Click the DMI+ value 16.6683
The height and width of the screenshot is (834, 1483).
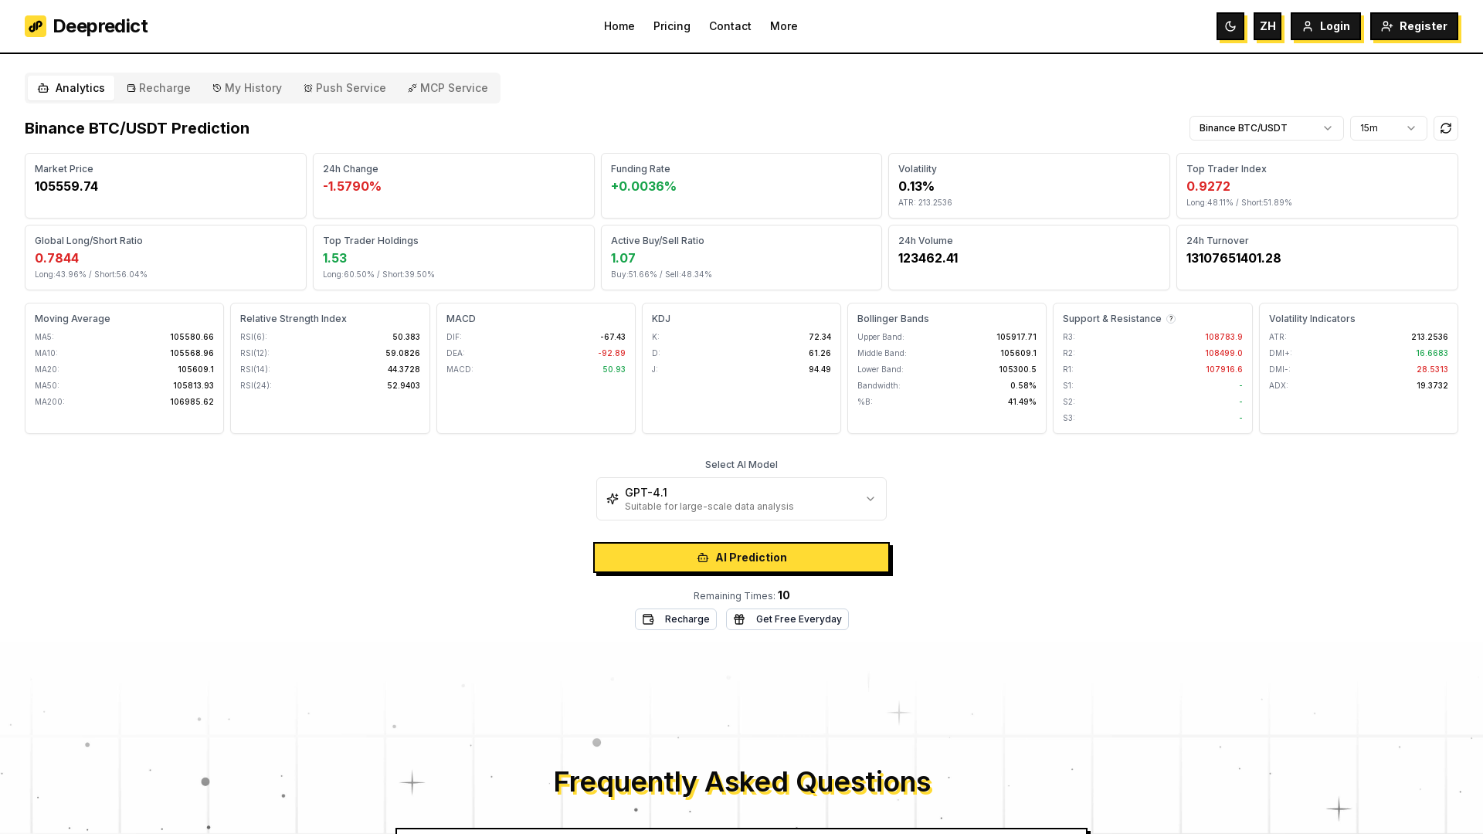(x=1431, y=353)
